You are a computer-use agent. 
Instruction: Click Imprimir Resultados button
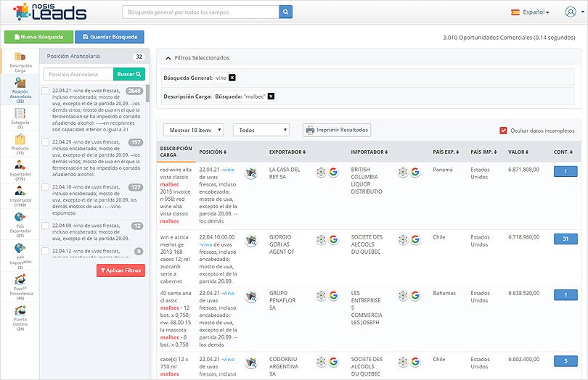click(x=337, y=130)
